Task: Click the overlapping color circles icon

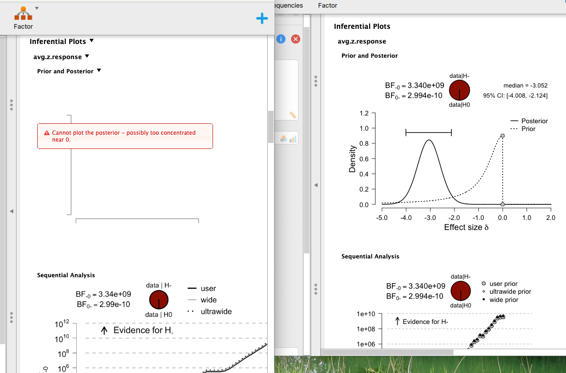Action: pyautogui.click(x=284, y=137)
